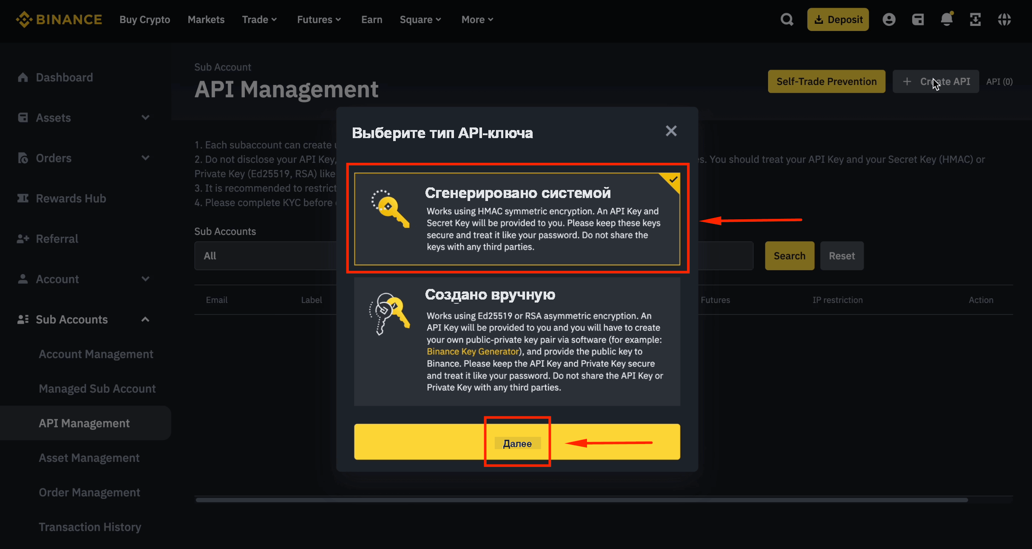Click the 'Sub Account' breadcrumb text
The width and height of the screenshot is (1032, 549).
223,67
